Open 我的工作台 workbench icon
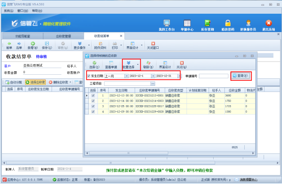This screenshot has height=184, width=282. (x=167, y=23)
